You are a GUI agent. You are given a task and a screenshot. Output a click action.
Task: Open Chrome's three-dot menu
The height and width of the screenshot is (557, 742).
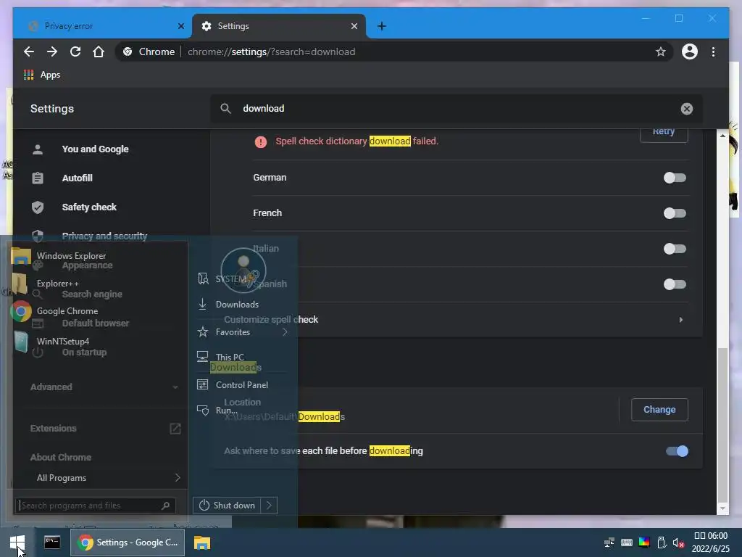[713, 51]
